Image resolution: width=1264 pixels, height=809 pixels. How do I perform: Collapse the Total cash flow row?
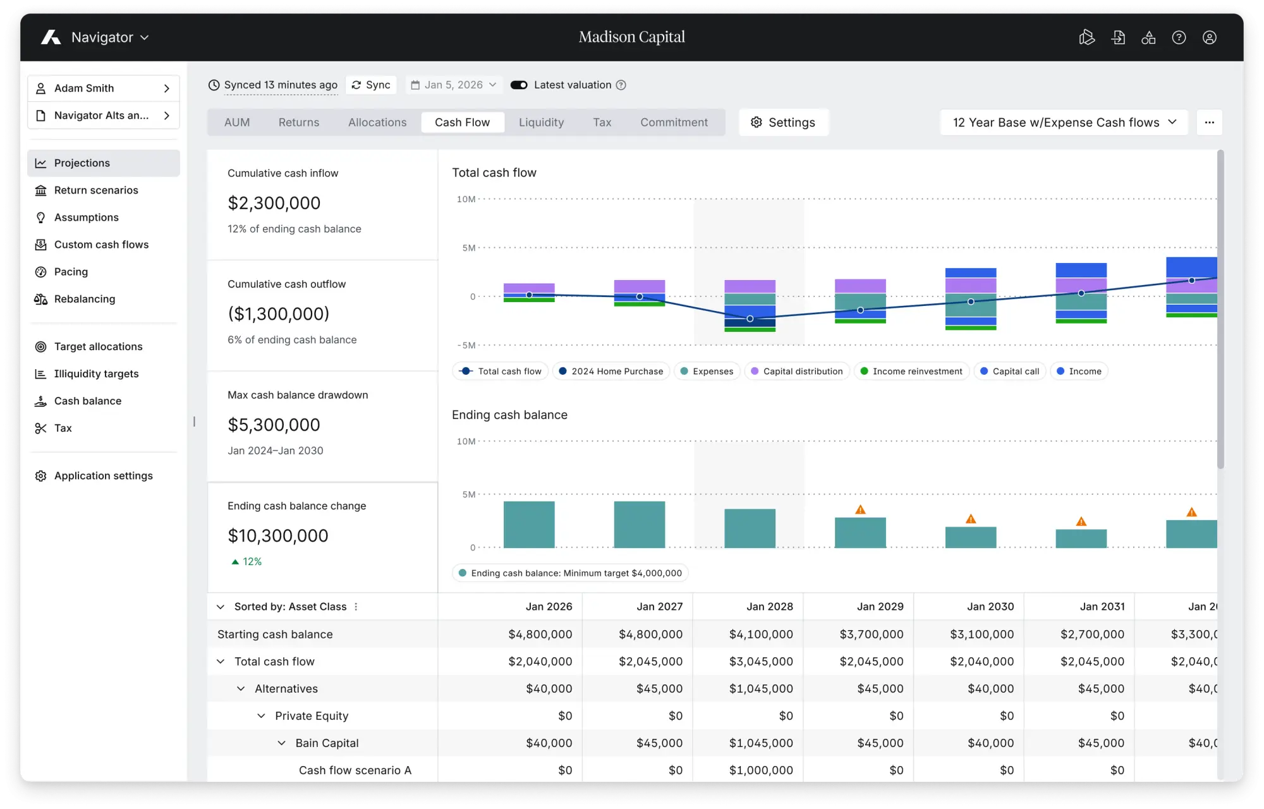coord(221,662)
